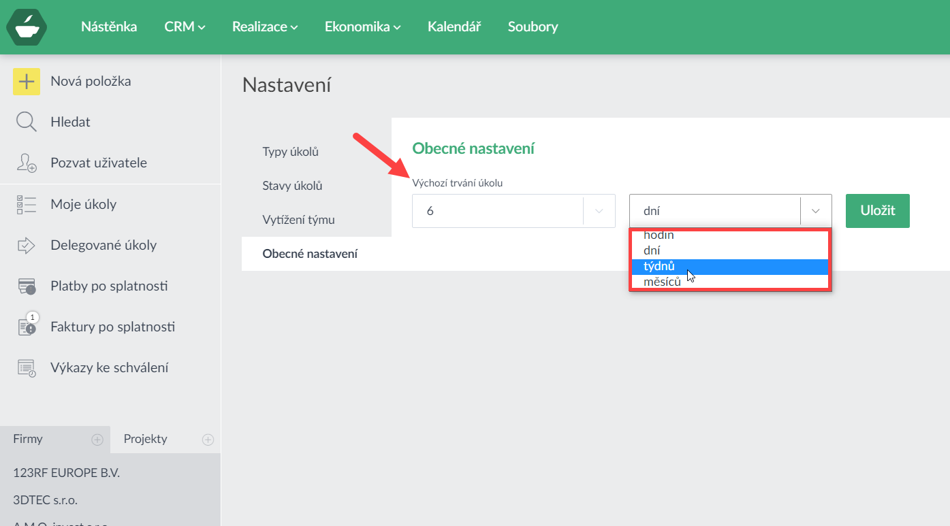950x526 pixels.
Task: Open the Ekonomika dropdown menu
Action: [x=362, y=27]
